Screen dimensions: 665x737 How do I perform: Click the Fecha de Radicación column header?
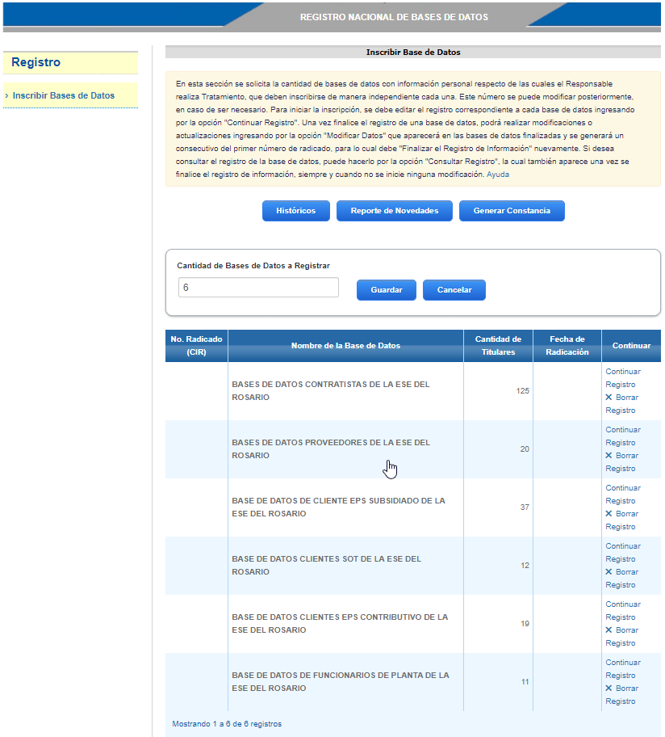[x=567, y=346]
